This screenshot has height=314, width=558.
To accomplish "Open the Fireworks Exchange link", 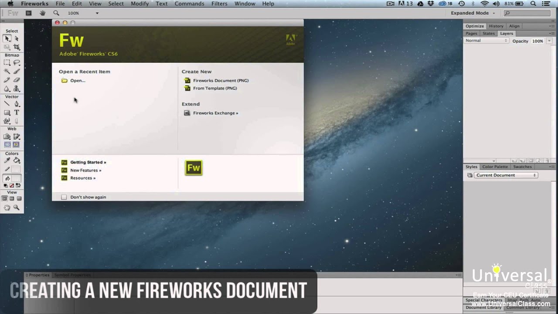I will coord(215,113).
